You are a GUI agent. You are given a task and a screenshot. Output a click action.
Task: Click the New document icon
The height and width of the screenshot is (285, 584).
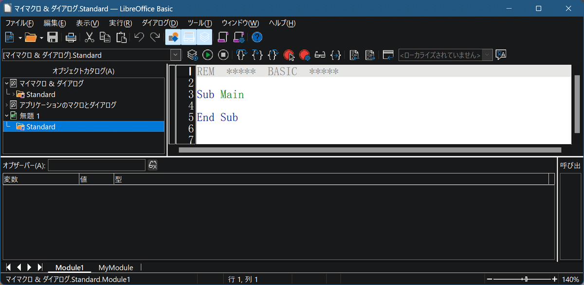pos(10,37)
